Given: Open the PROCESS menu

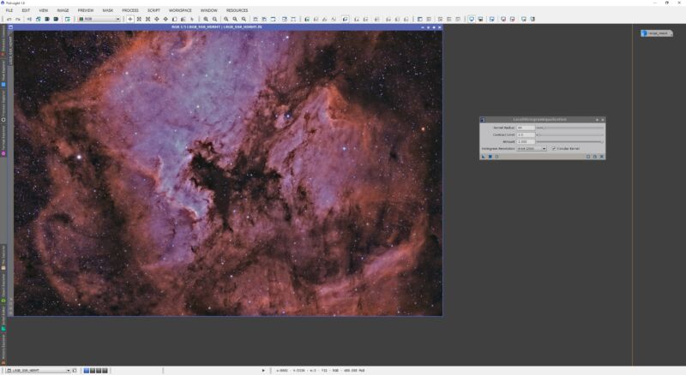Looking at the screenshot, I should coord(129,10).
